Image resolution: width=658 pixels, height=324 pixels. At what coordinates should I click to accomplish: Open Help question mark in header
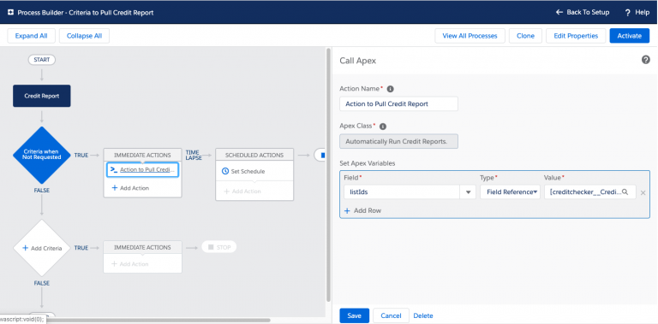[x=628, y=13]
